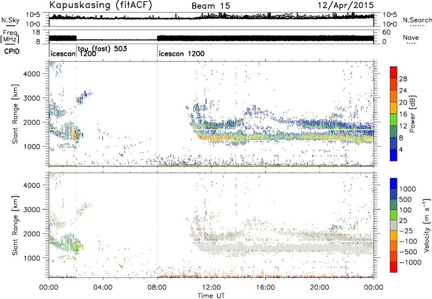Click the '16:00' time axis label
Viewport: 432px width, 299px height.
tap(265, 288)
